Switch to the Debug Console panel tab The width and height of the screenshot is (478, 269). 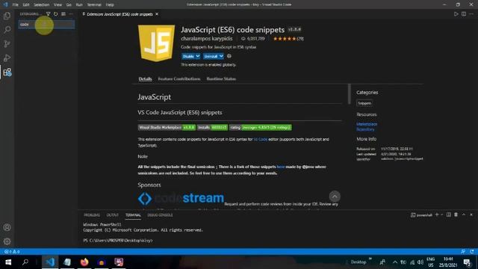tap(160, 215)
